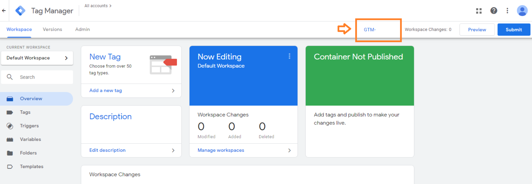Click the blue Submit button

(x=514, y=29)
